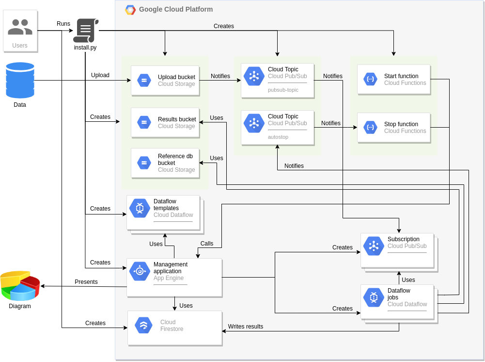The height and width of the screenshot is (362, 485).
Task: Select the Stop function label
Action: pyautogui.click(x=401, y=124)
